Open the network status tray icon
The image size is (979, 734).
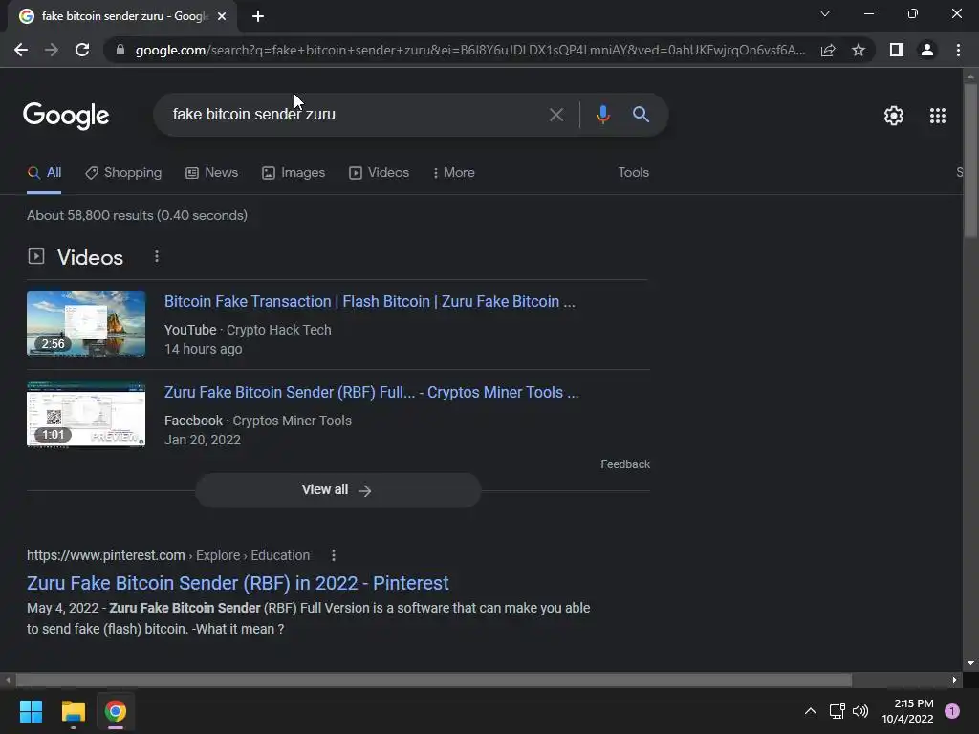[837, 711]
